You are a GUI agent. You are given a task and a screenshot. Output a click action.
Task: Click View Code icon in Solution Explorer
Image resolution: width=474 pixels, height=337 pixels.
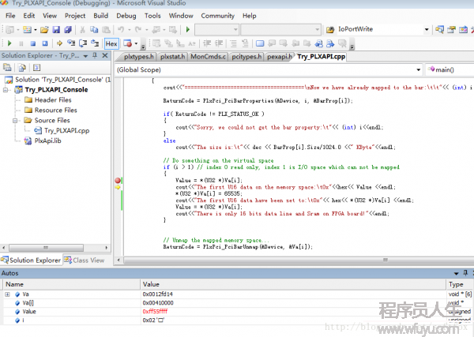pos(36,67)
